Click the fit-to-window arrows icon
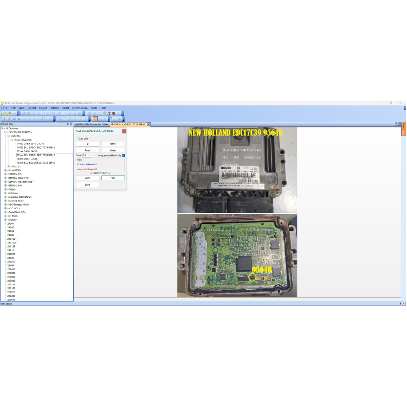This screenshot has width=407, height=407. [14, 119]
